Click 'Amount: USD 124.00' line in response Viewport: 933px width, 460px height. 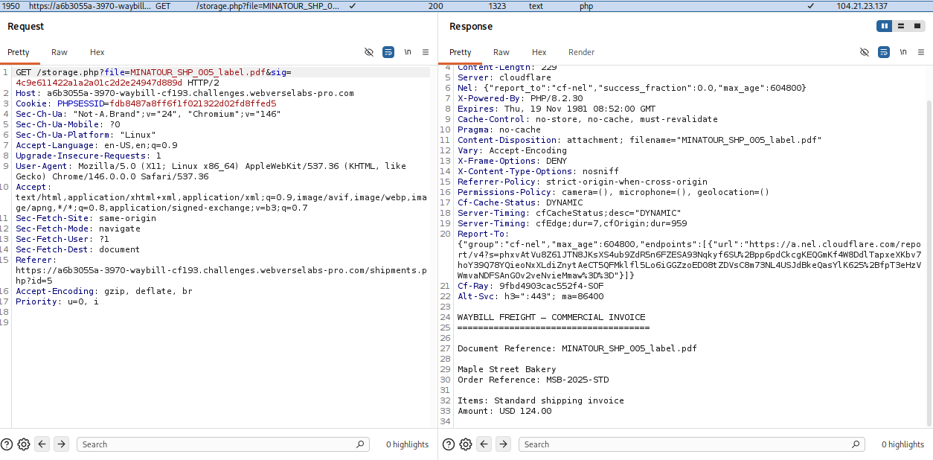[x=504, y=411]
